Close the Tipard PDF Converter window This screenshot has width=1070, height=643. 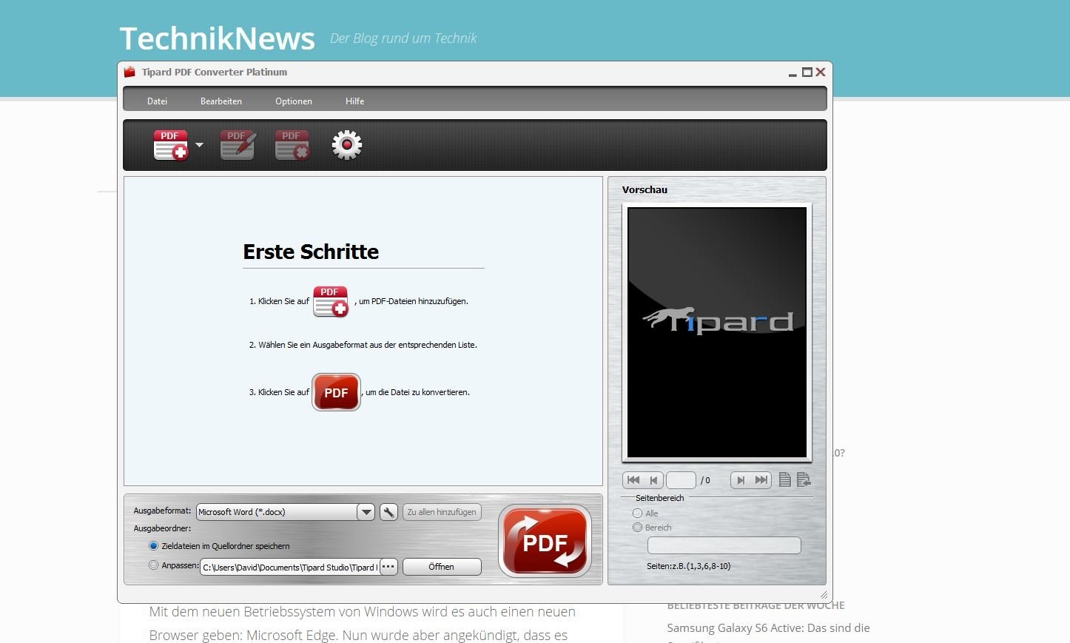point(821,73)
